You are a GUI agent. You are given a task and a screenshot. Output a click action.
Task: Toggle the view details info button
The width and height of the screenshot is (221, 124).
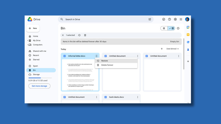point(178,28)
